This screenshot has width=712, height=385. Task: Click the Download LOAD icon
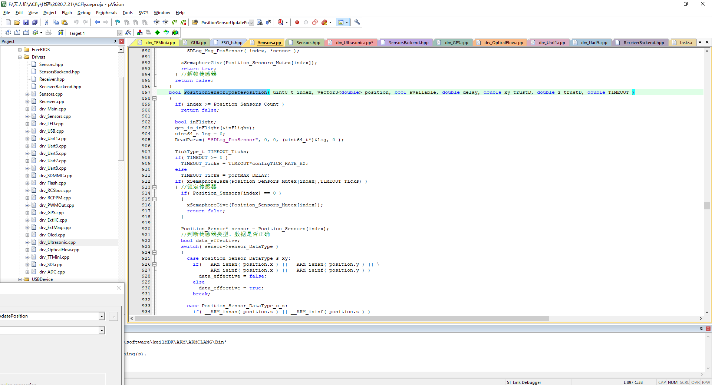[x=60, y=33]
